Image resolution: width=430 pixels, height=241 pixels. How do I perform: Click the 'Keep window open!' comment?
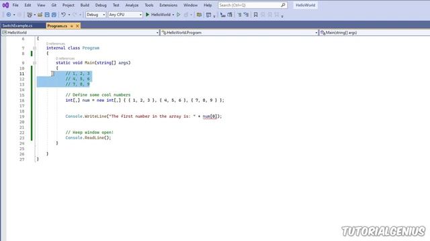[x=89, y=133]
